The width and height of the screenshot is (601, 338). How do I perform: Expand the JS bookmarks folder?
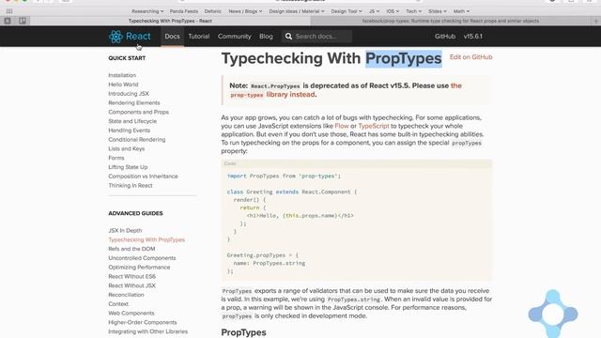click(374, 11)
